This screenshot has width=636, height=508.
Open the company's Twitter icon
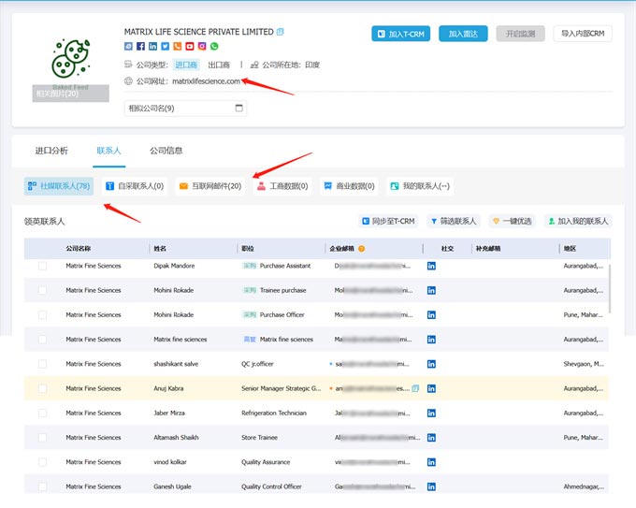click(x=165, y=46)
